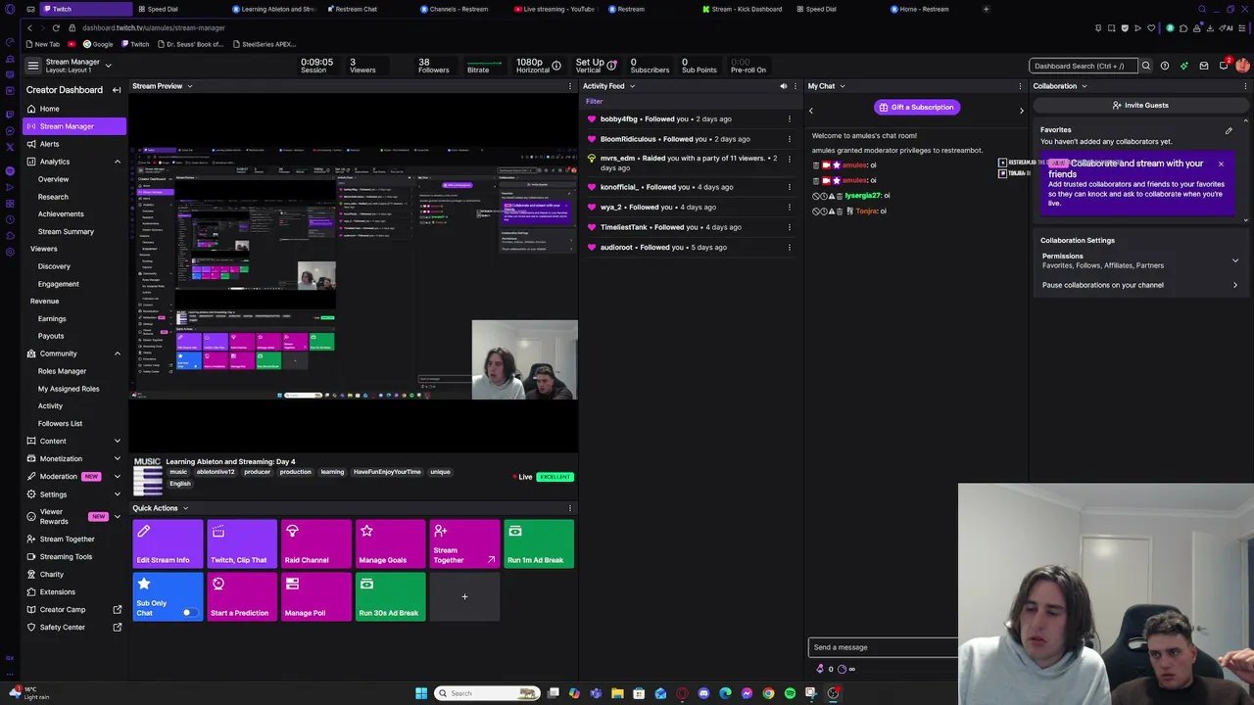Open the Alerts page
Viewport: 1254px width, 705px height.
coord(74,144)
